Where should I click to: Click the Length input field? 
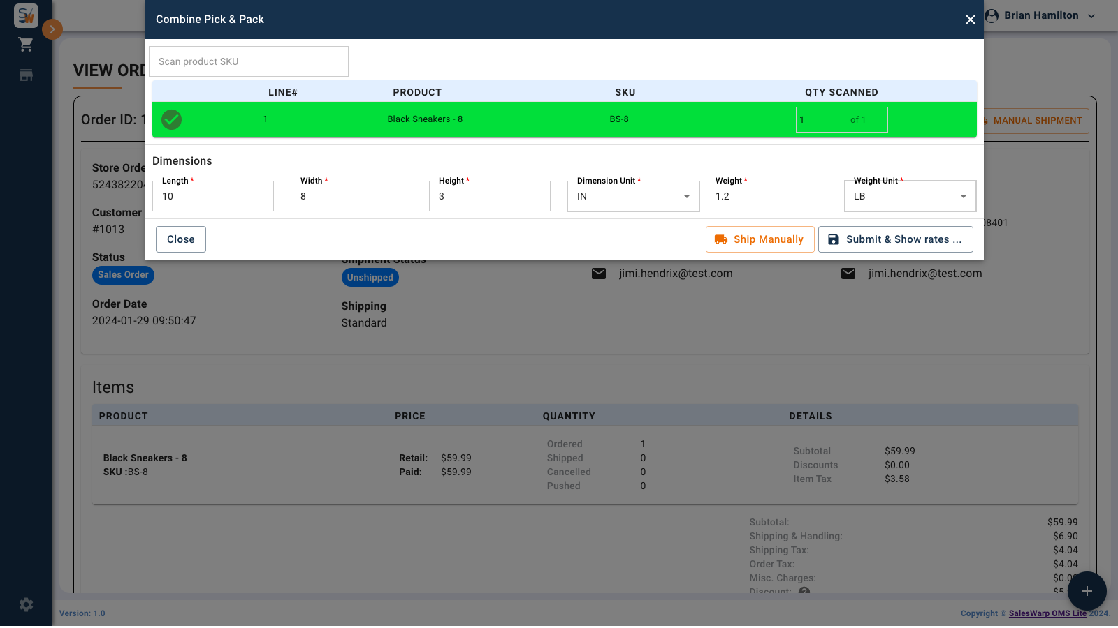(213, 197)
